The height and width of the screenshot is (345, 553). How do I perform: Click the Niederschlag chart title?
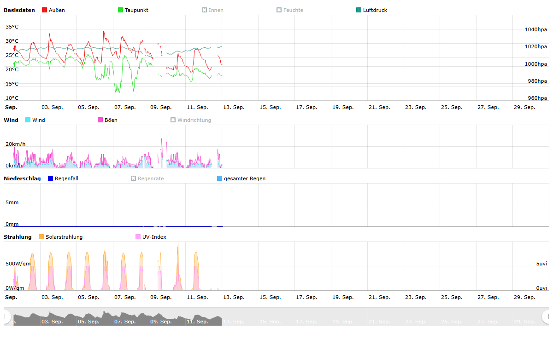(x=22, y=178)
